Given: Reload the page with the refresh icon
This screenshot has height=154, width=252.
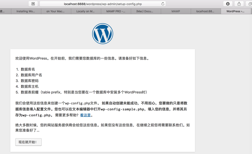Looking at the screenshot, I should (x=163, y=4).
